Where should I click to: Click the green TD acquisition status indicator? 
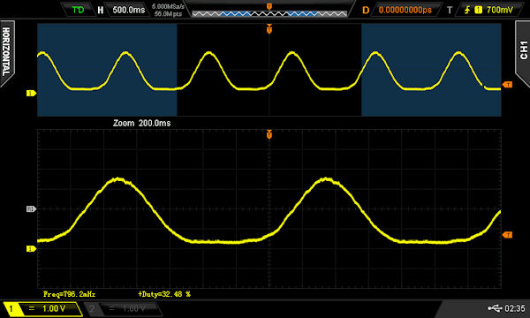tap(78, 10)
